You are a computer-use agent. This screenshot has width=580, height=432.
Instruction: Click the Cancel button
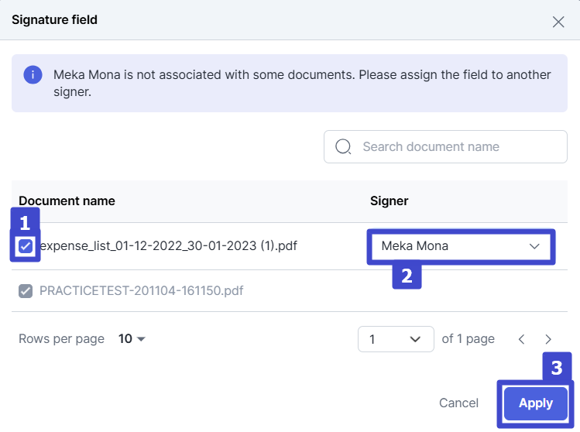click(x=458, y=403)
